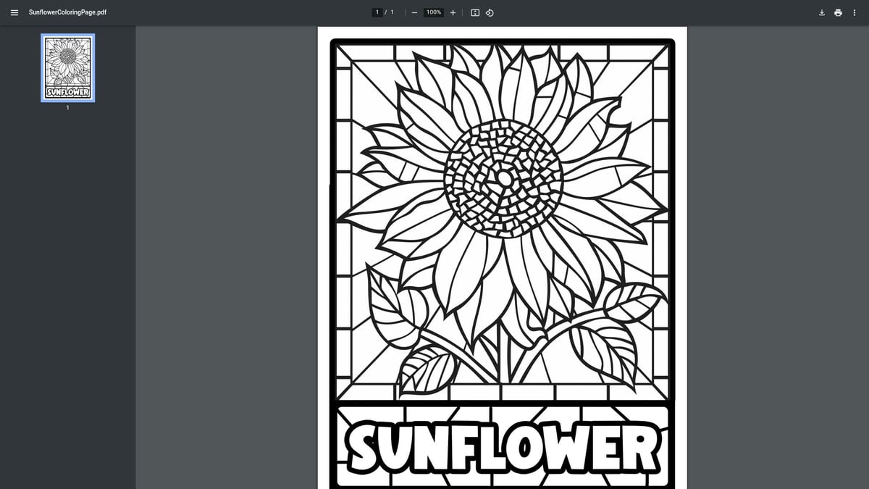The width and height of the screenshot is (869, 489).
Task: Print the current PDF document
Action: click(x=838, y=12)
